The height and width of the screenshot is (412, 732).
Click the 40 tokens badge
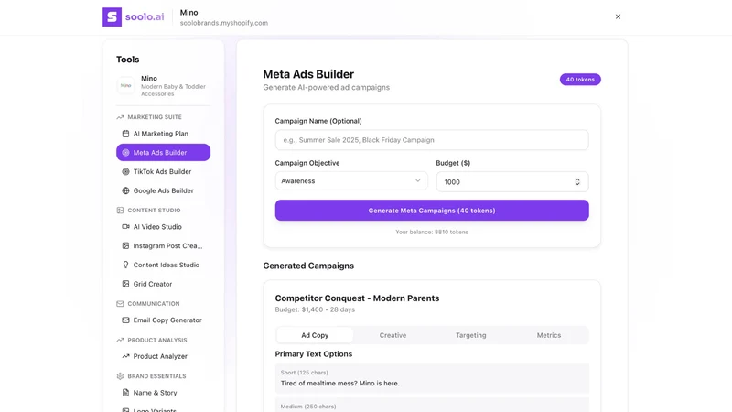pos(580,80)
